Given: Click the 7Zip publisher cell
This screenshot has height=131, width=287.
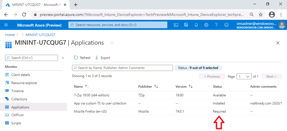Looking at the screenshot, I should [142, 95].
